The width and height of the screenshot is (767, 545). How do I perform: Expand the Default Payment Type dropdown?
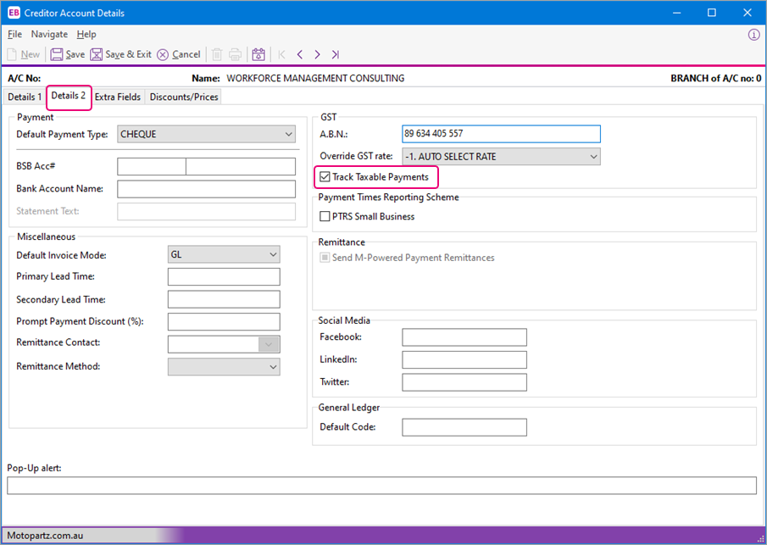pos(289,134)
